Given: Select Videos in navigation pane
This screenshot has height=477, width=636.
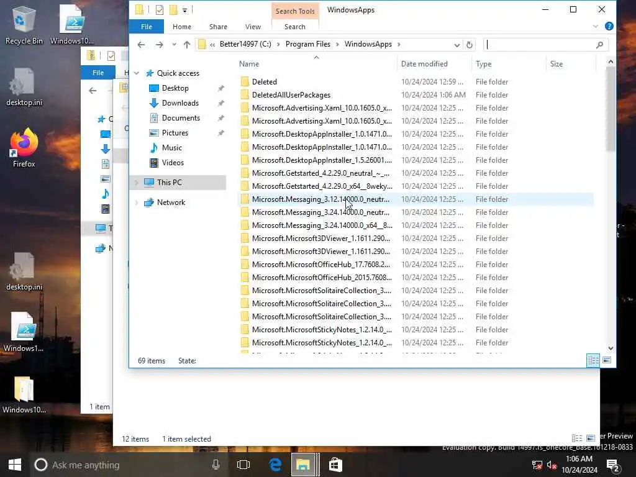Looking at the screenshot, I should [173, 163].
